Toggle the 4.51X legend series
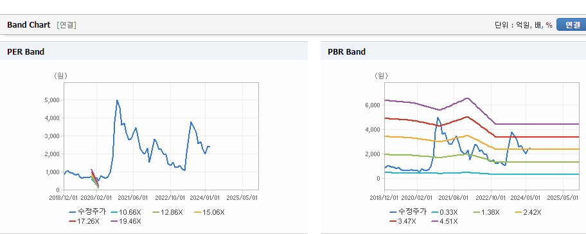586x234 pixels. click(445, 221)
